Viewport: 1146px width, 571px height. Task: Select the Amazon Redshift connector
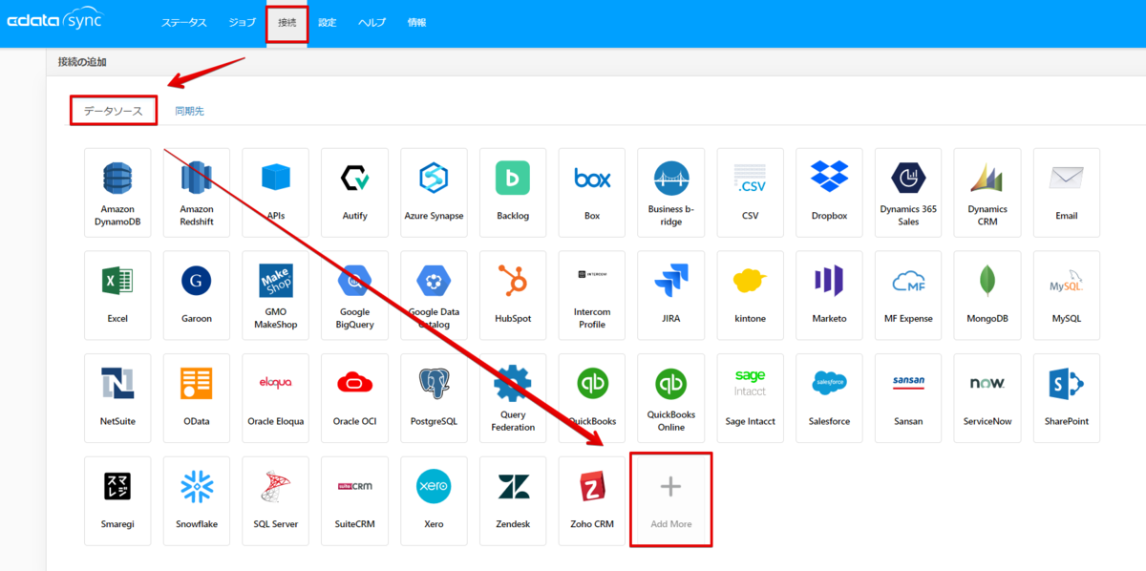coord(197,193)
